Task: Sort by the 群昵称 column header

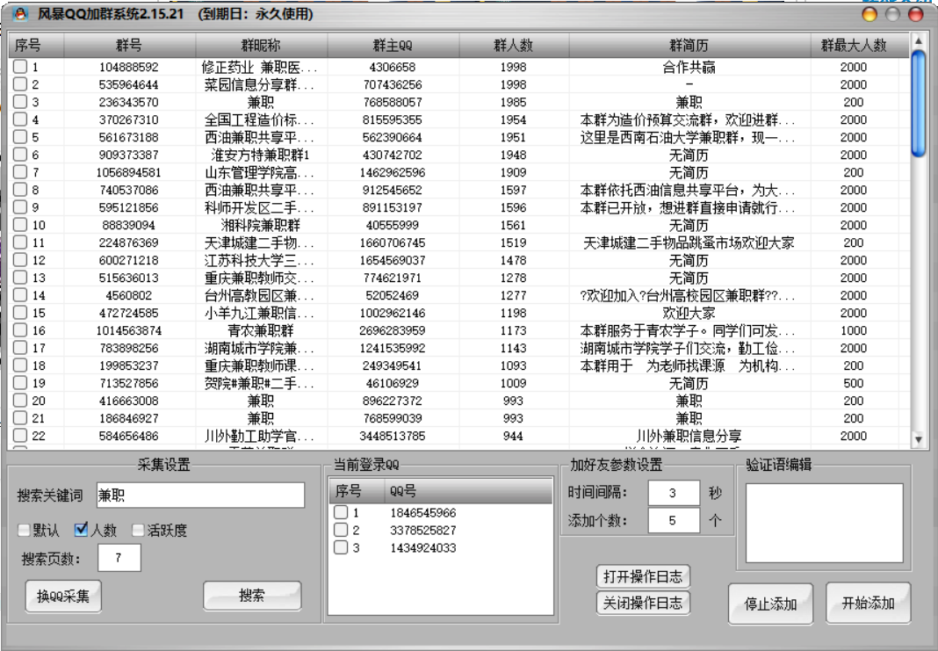Action: pyautogui.click(x=262, y=46)
